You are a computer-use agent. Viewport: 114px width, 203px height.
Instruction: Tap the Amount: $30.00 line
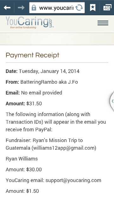point(24,169)
